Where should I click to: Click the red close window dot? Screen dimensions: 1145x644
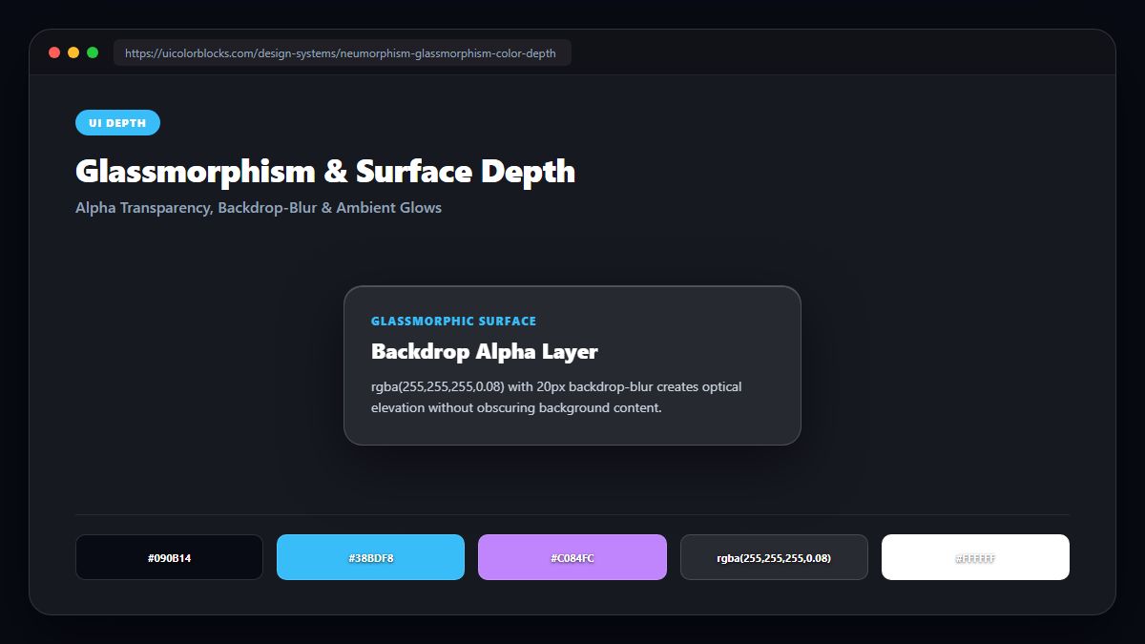pyautogui.click(x=54, y=52)
